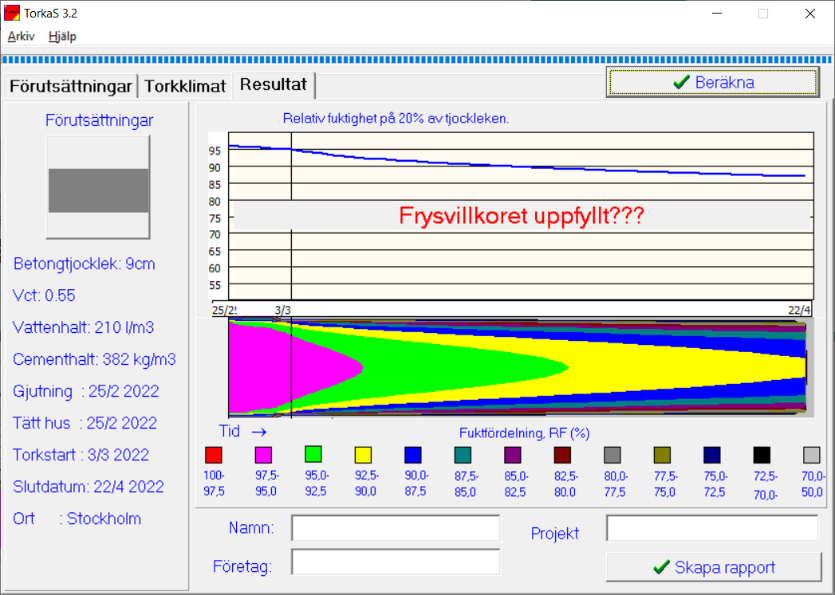Click the dark red 82,5-80,0 legend swatch

tap(562, 455)
